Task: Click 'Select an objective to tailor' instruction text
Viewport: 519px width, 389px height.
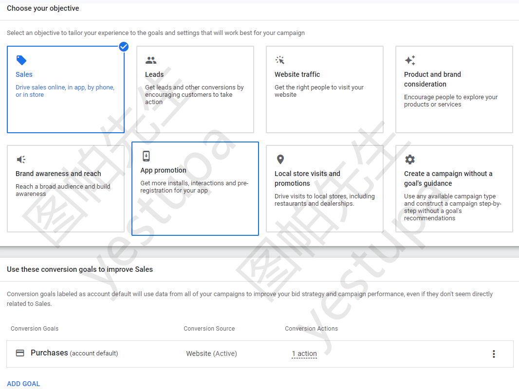Action: 156,33
